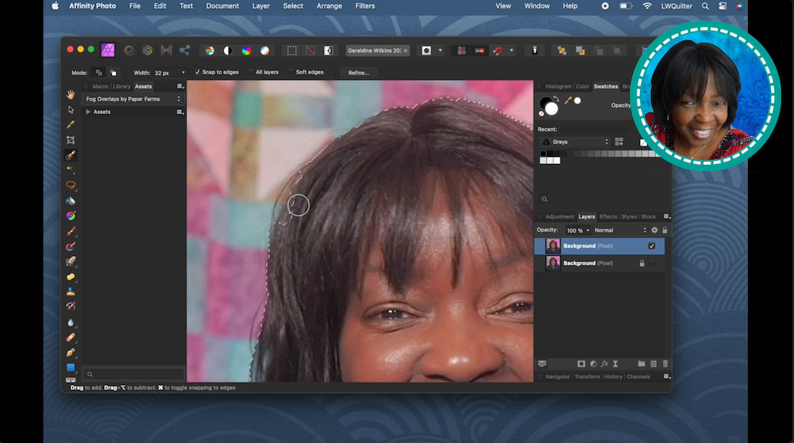Viewport: 794px width, 443px height.
Task: Select the Selection Brush tool
Action: tap(71, 155)
